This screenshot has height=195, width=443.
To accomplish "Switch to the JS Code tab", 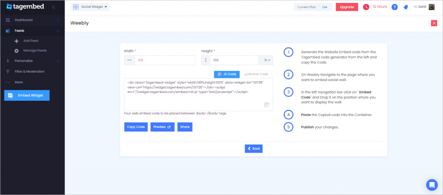I will [227, 74].
